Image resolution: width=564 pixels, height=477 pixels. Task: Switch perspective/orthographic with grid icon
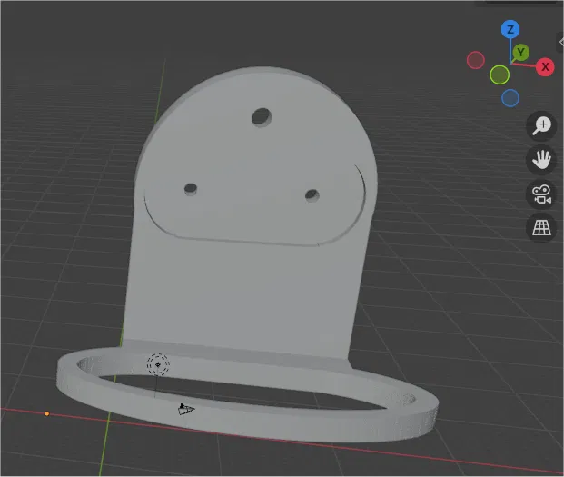541,228
